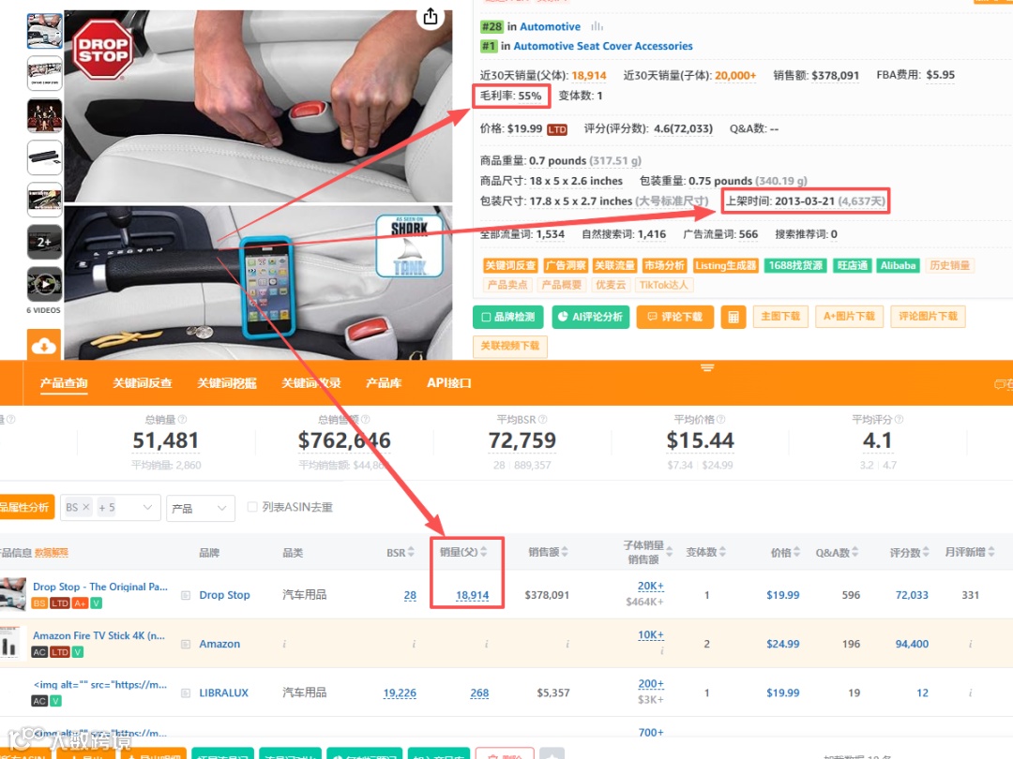This screenshot has height=759, width=1013.
Task: Sort by 子体销量 销售额 column arrows
Action: pos(670,552)
